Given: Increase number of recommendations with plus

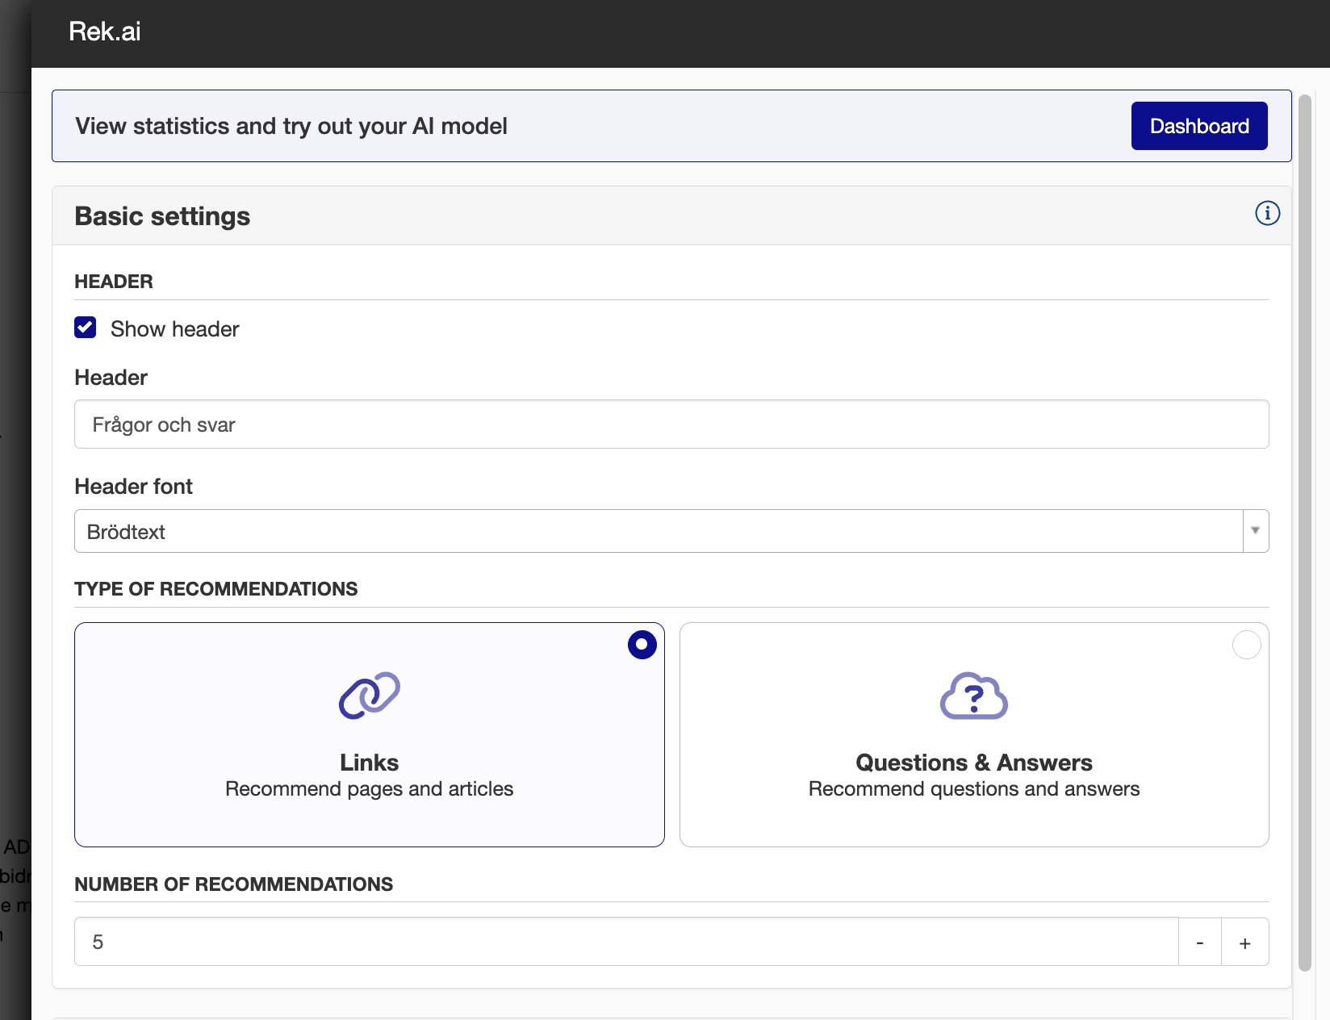Looking at the screenshot, I should pos(1244,943).
